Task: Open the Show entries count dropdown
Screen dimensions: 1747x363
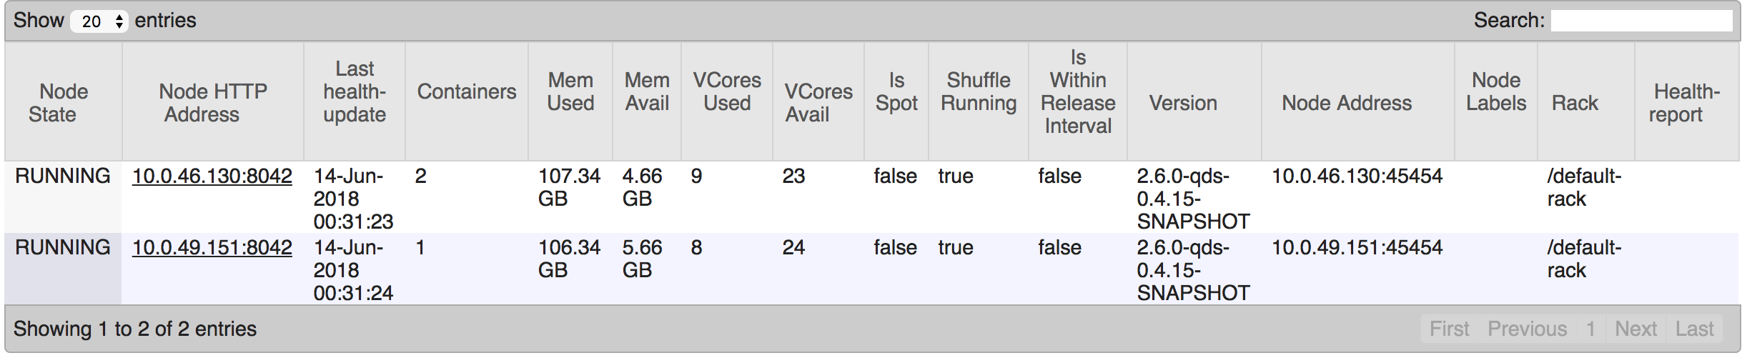Action: (x=99, y=21)
